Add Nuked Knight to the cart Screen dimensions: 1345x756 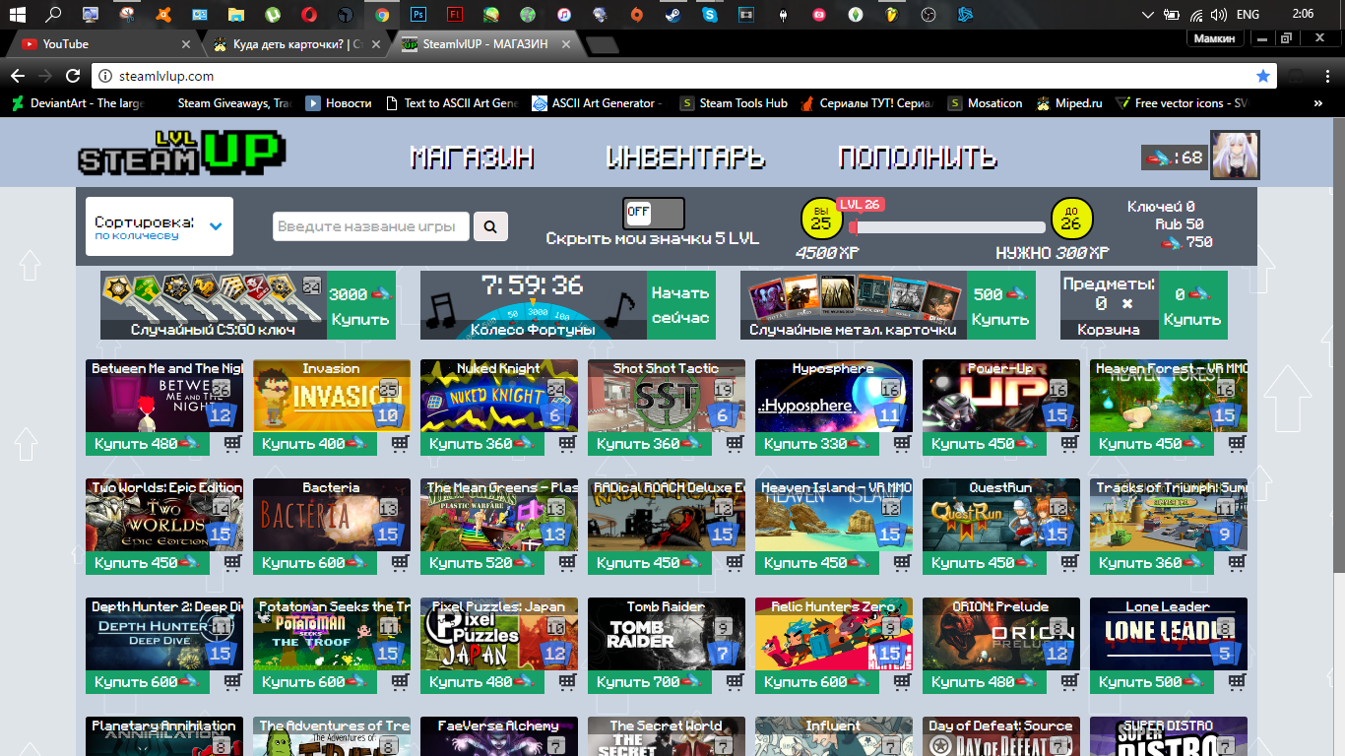pos(567,444)
